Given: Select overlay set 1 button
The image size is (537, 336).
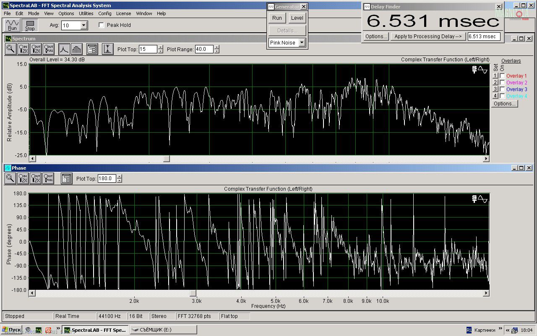Looking at the screenshot, I should tap(495, 76).
